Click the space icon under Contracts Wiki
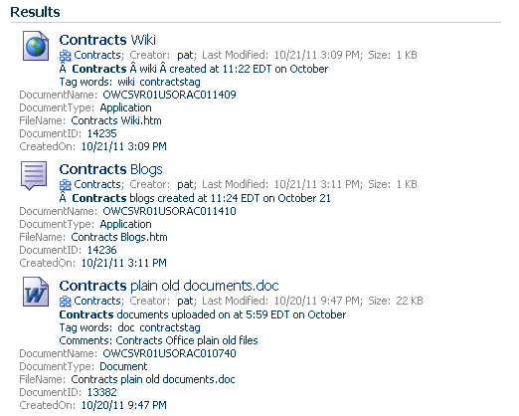Viewport: 519px width, 416px height. click(x=66, y=56)
